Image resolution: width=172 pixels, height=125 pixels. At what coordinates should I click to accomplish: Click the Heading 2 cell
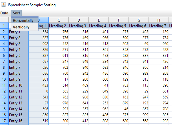(x=59, y=26)
